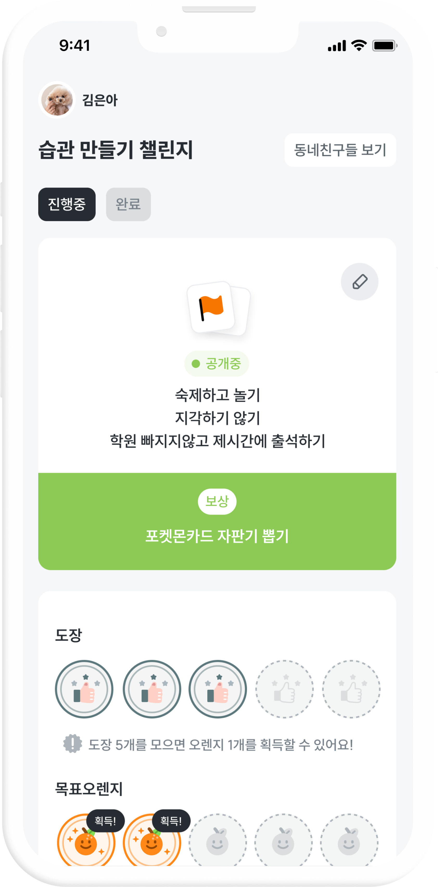
Task: Tap the last gray unearned orange badge
Action: 349,840
